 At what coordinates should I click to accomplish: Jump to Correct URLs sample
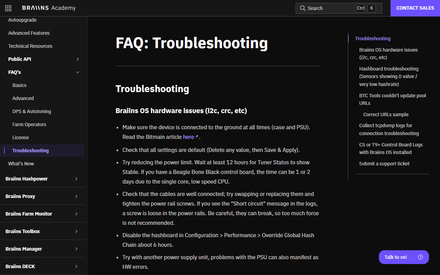point(386,114)
